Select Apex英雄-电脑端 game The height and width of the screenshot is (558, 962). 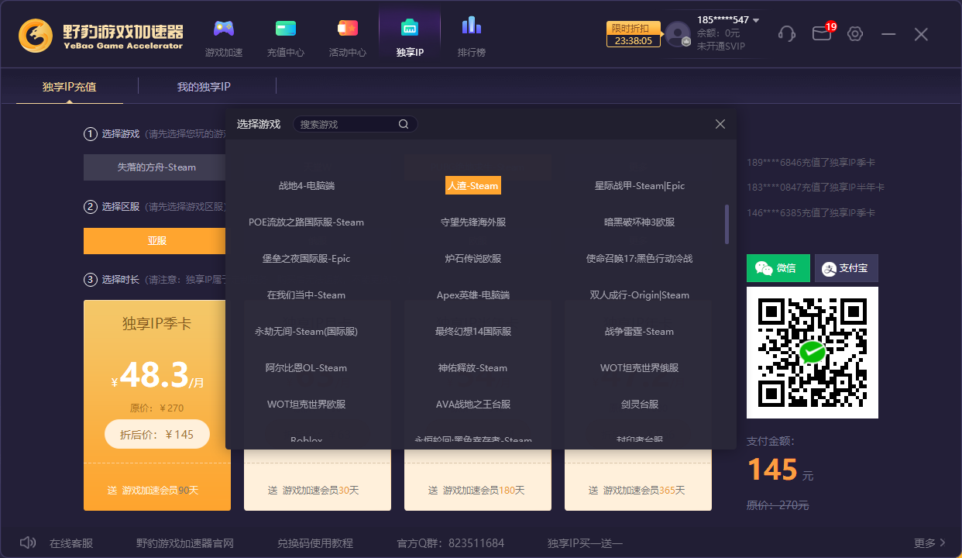click(473, 295)
